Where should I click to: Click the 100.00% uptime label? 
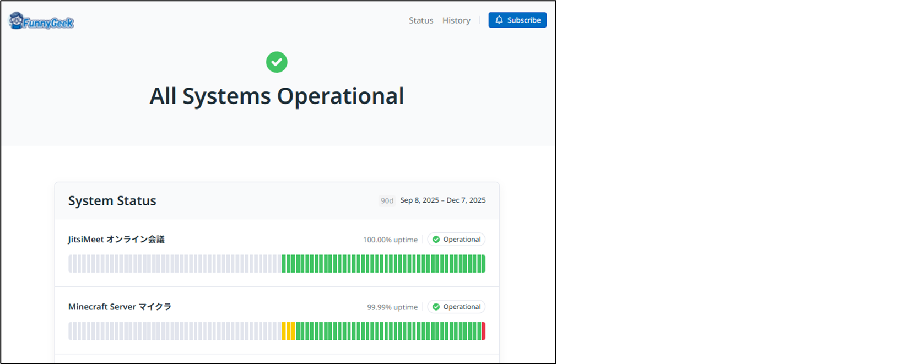[390, 240]
